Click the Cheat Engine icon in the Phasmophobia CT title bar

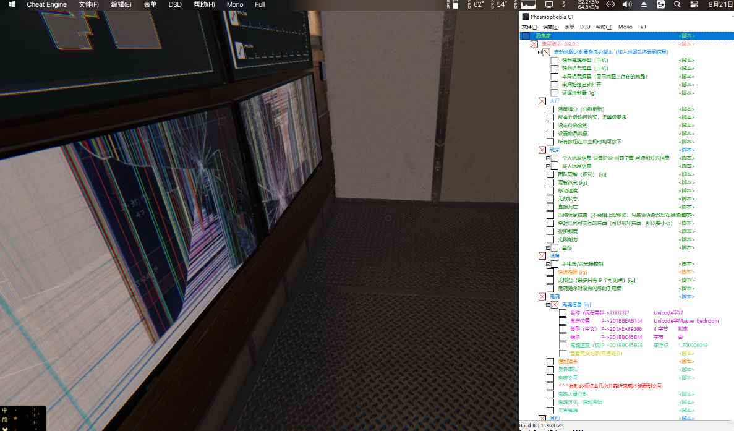(x=526, y=17)
